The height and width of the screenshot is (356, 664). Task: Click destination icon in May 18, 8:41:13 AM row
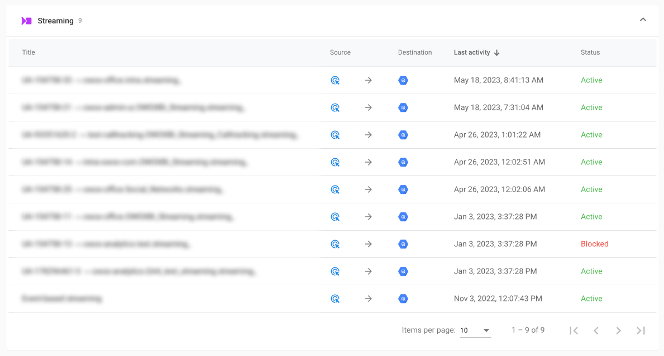(403, 80)
